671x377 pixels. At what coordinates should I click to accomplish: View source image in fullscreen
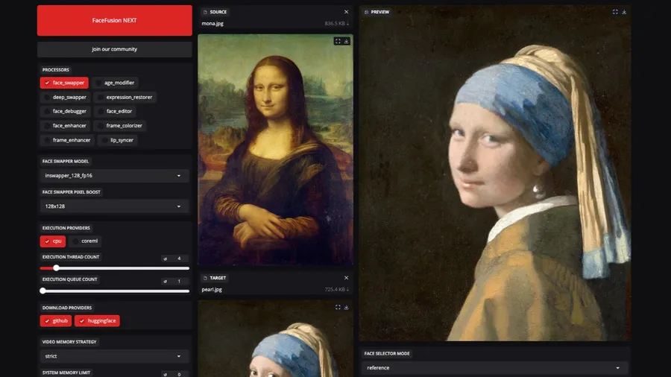[338, 42]
